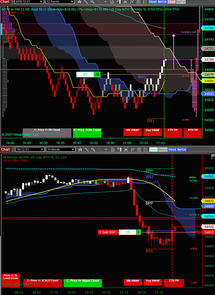
Task: Toggle blue BarCol button in lower toolbar
Action: point(181,150)
